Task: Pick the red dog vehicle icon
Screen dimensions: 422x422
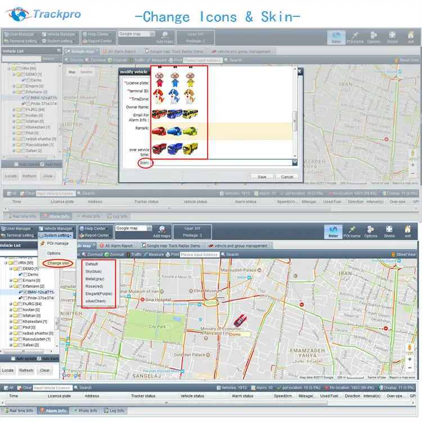Action: tap(159, 97)
